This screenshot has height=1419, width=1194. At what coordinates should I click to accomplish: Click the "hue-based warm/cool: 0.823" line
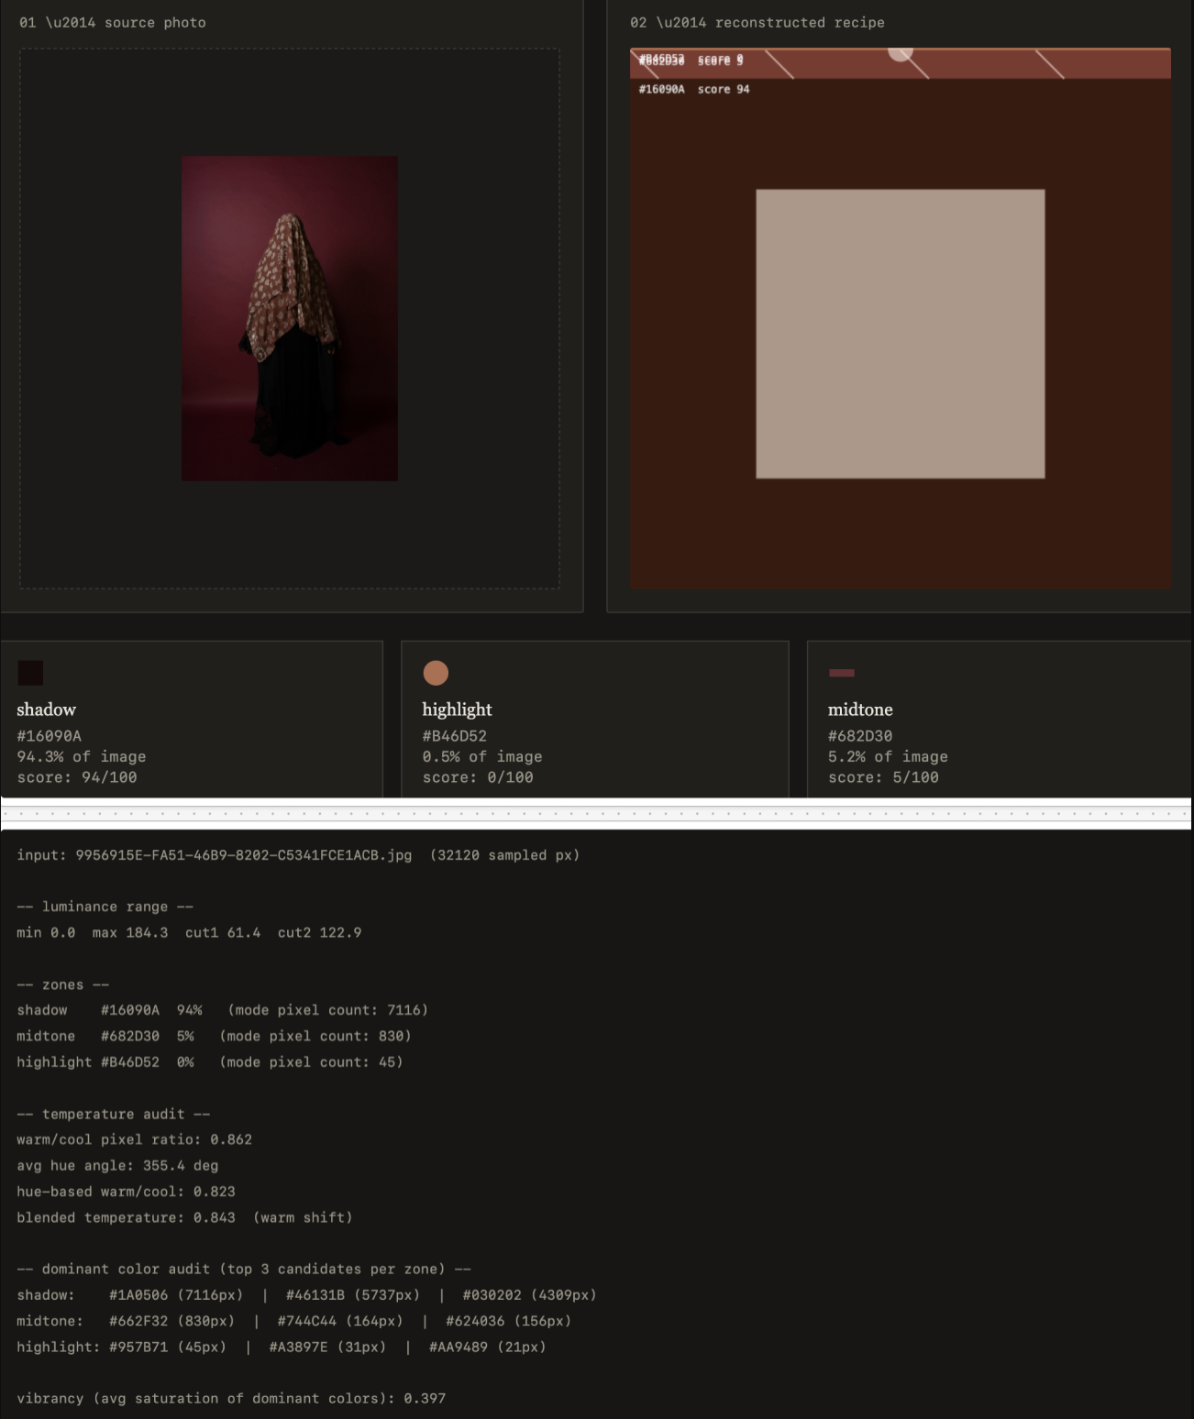point(127,1192)
